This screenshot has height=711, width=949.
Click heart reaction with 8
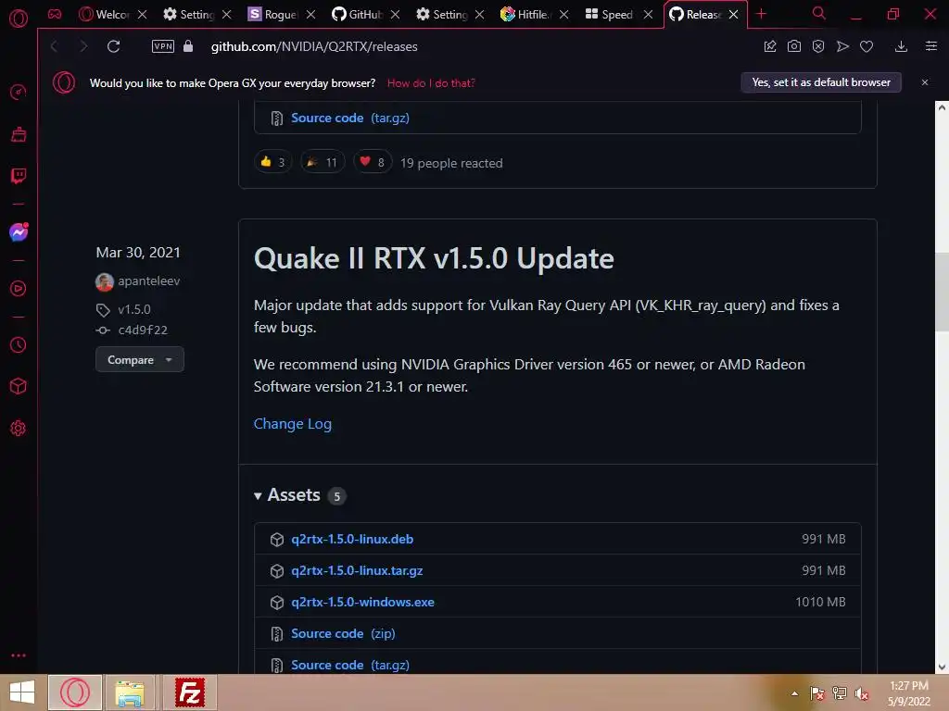pos(373,162)
